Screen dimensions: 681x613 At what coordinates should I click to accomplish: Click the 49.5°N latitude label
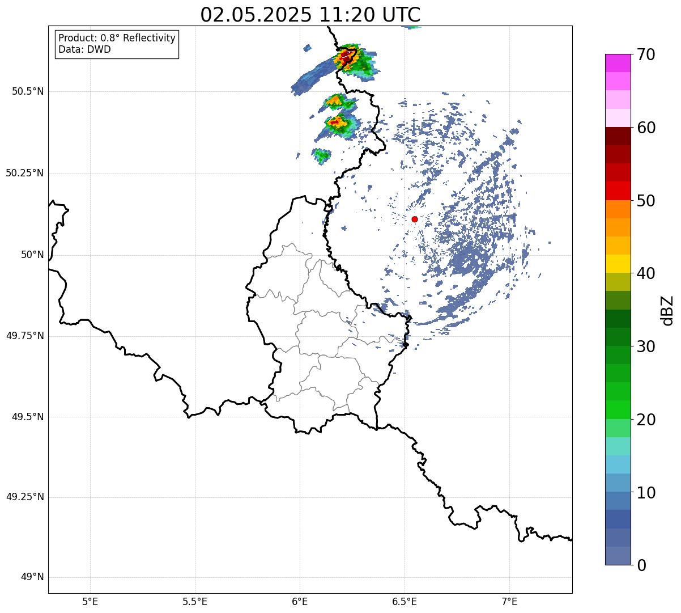28,417
